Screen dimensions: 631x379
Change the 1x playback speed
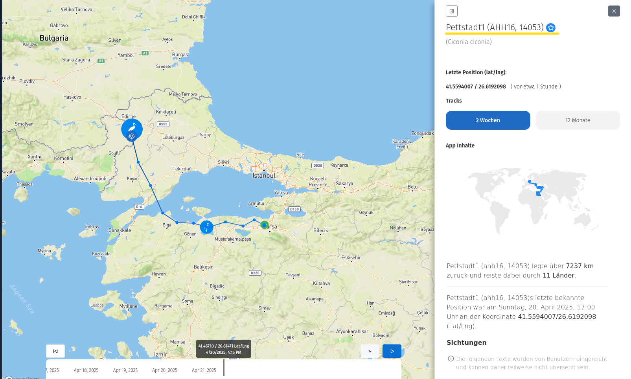tap(370, 351)
